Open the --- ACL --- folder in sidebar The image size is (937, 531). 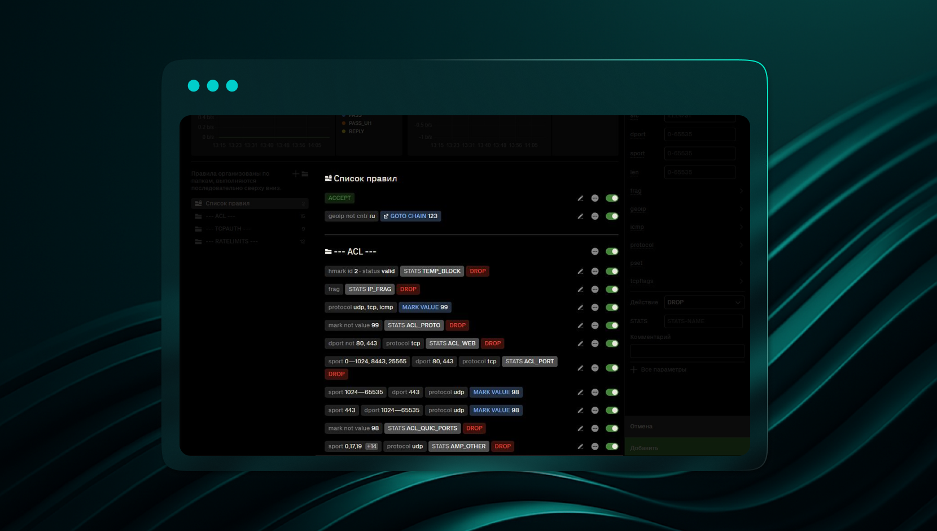tap(249, 216)
